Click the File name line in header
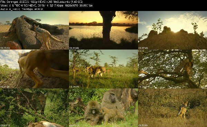The image size is (207, 127). (x=42, y=2)
